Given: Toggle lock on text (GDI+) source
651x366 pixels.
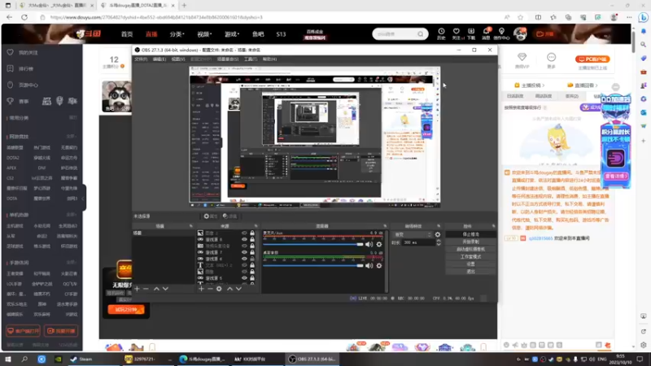Looking at the screenshot, I should 252,265.
